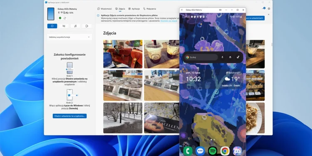Open the bakery display shelf photo
The width and height of the screenshot is (312, 156).
pyautogui.click(x=255, y=85)
